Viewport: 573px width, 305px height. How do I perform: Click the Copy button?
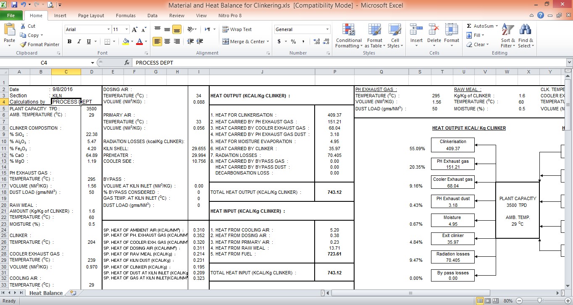(31, 35)
